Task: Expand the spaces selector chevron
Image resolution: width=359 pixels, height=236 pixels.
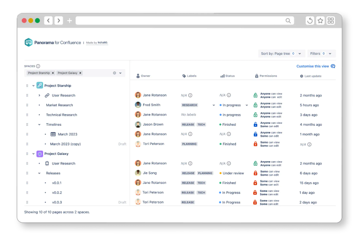Action: [121, 73]
